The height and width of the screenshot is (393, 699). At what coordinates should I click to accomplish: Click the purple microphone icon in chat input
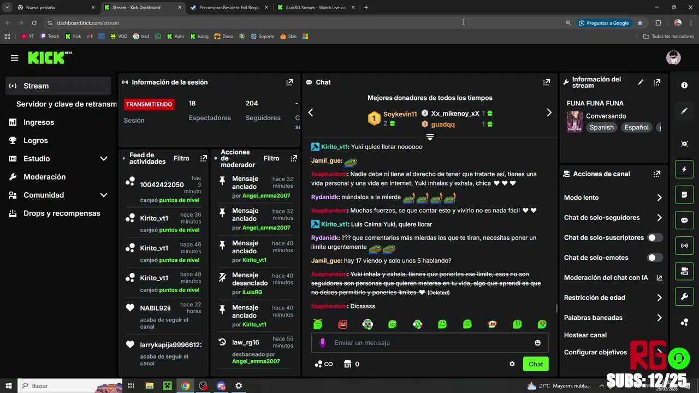click(x=323, y=343)
